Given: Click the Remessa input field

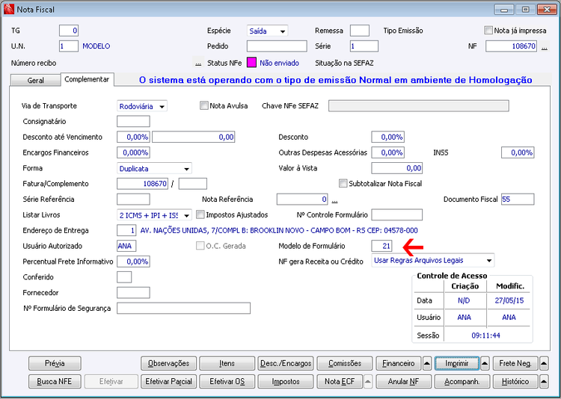Looking at the screenshot, I should coord(360,31).
